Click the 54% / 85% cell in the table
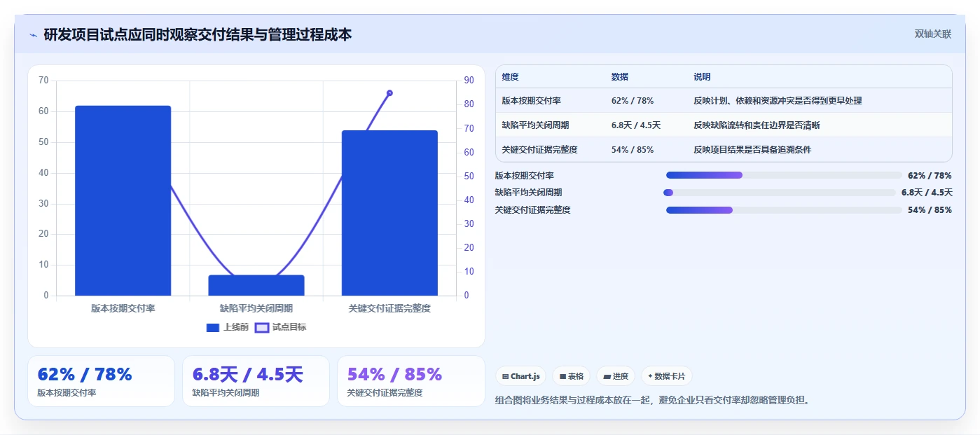 [x=633, y=150]
